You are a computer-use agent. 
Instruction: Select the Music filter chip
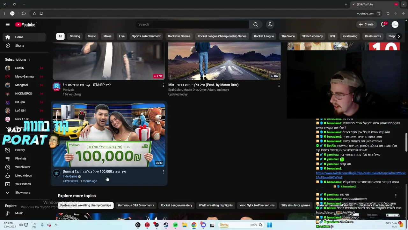click(92, 36)
